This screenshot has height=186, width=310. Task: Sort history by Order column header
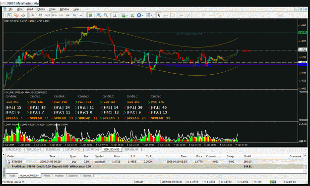[11, 156]
